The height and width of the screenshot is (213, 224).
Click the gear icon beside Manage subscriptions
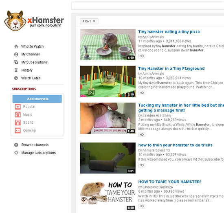pos(16,153)
